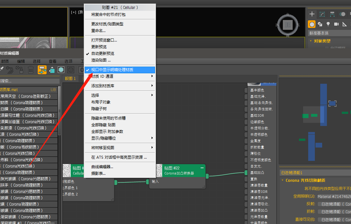Image resolution: width=351 pixels, height=224 pixels.
Task: Select 打开预览窗口... menu entry
Action: click(x=120, y=40)
